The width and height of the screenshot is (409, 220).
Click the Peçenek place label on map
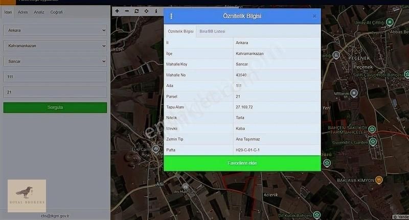[x=363, y=67]
